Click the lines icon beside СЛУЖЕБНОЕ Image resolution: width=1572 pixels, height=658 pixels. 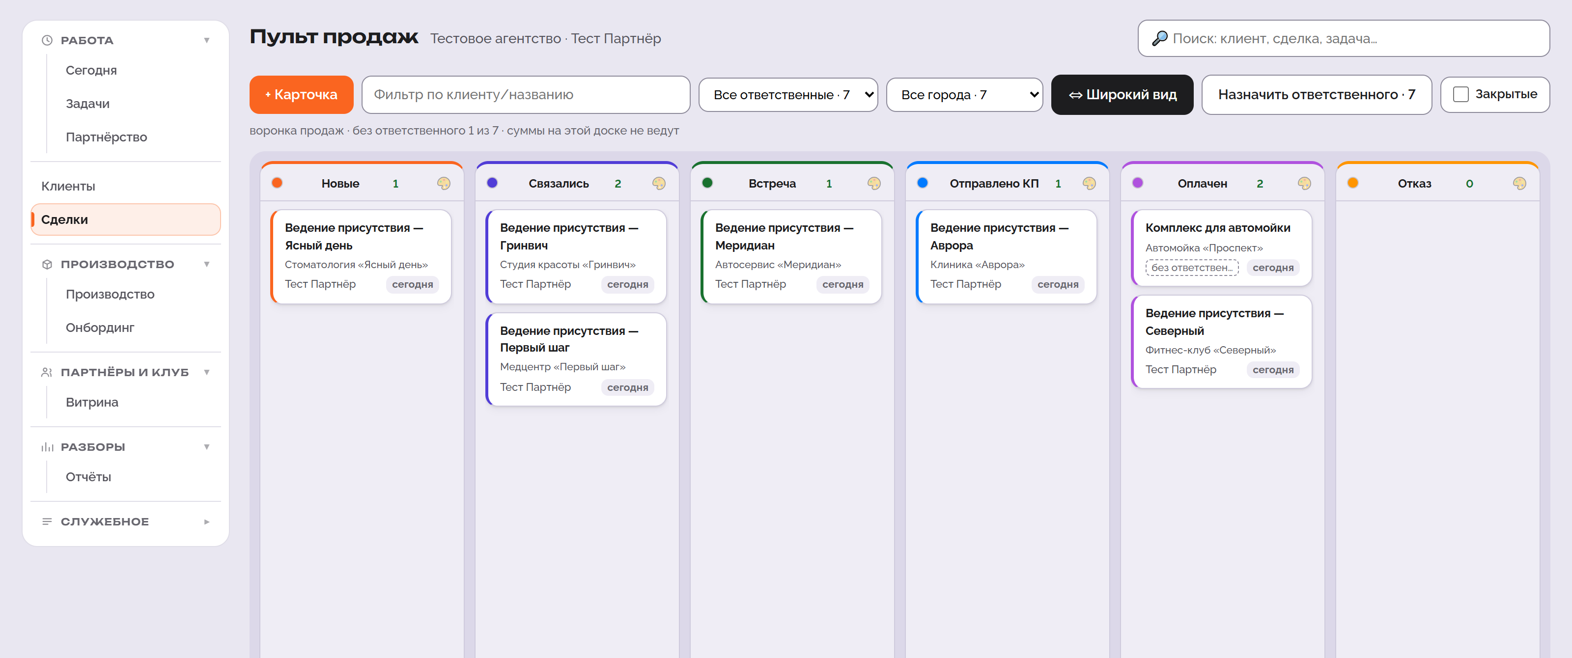(47, 521)
